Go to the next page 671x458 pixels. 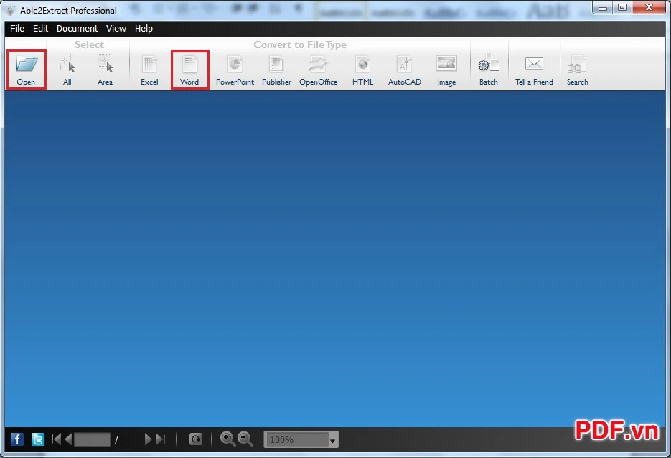(x=148, y=439)
